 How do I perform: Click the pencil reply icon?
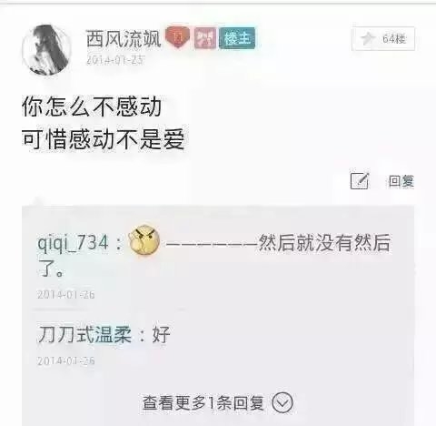(360, 180)
